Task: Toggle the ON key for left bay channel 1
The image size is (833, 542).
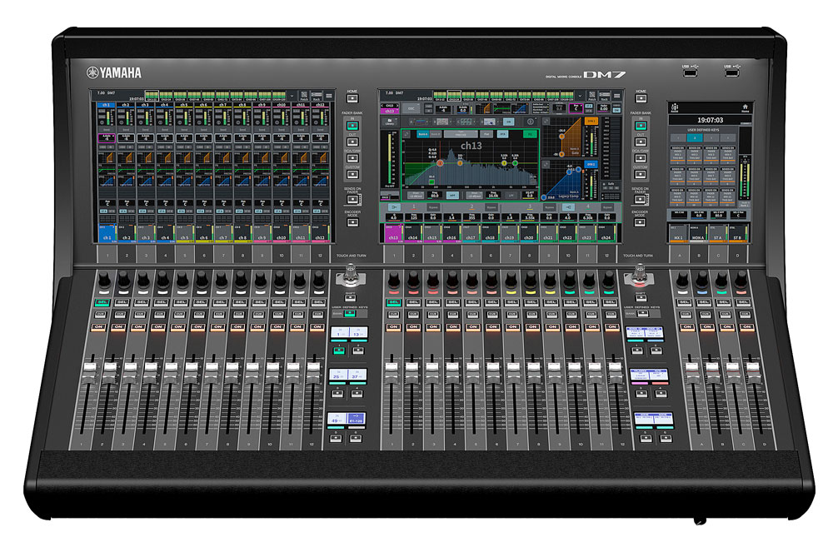Action: point(98,327)
